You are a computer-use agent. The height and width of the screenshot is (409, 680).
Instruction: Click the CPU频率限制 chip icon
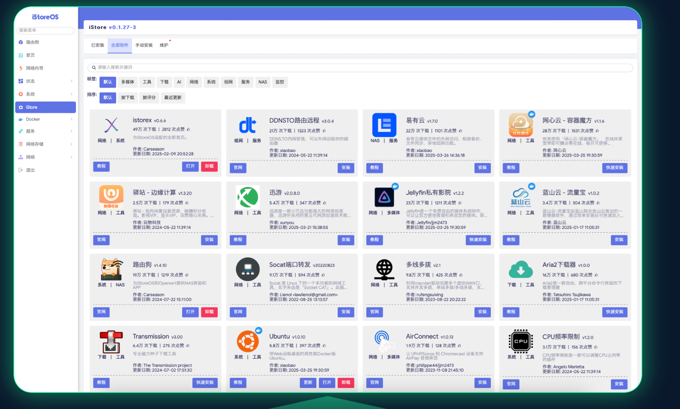tap(521, 341)
